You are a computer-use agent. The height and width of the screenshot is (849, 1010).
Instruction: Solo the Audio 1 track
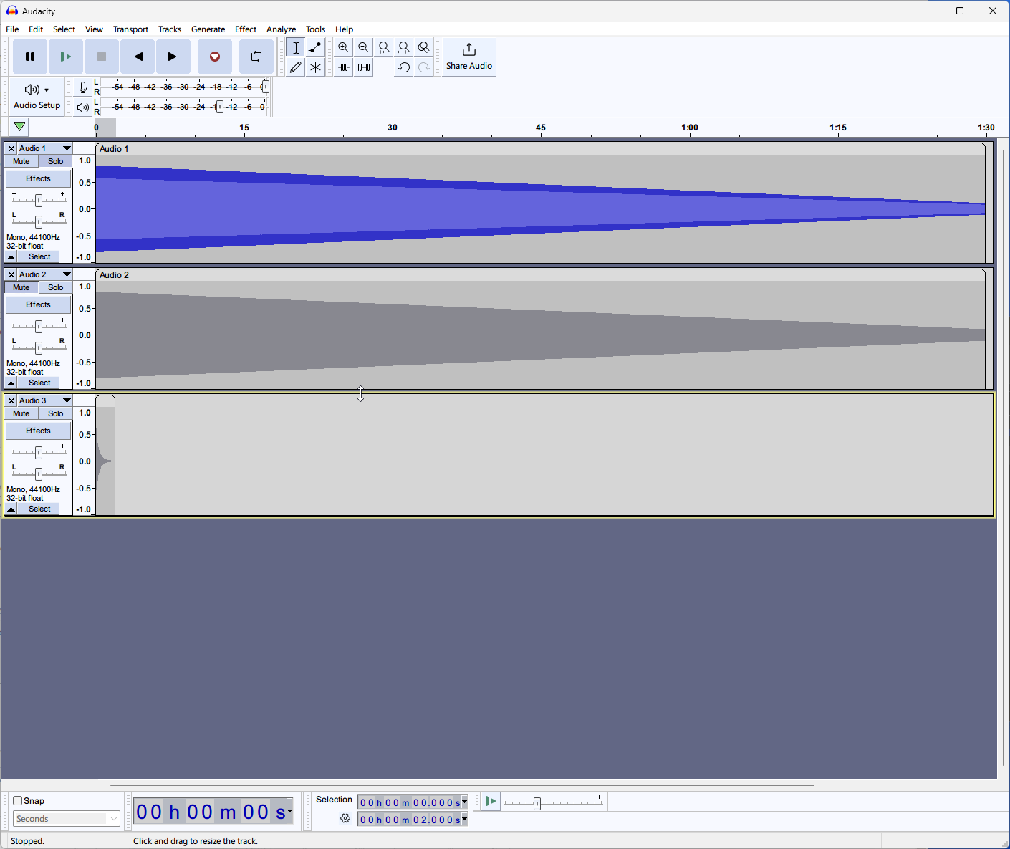tap(55, 160)
